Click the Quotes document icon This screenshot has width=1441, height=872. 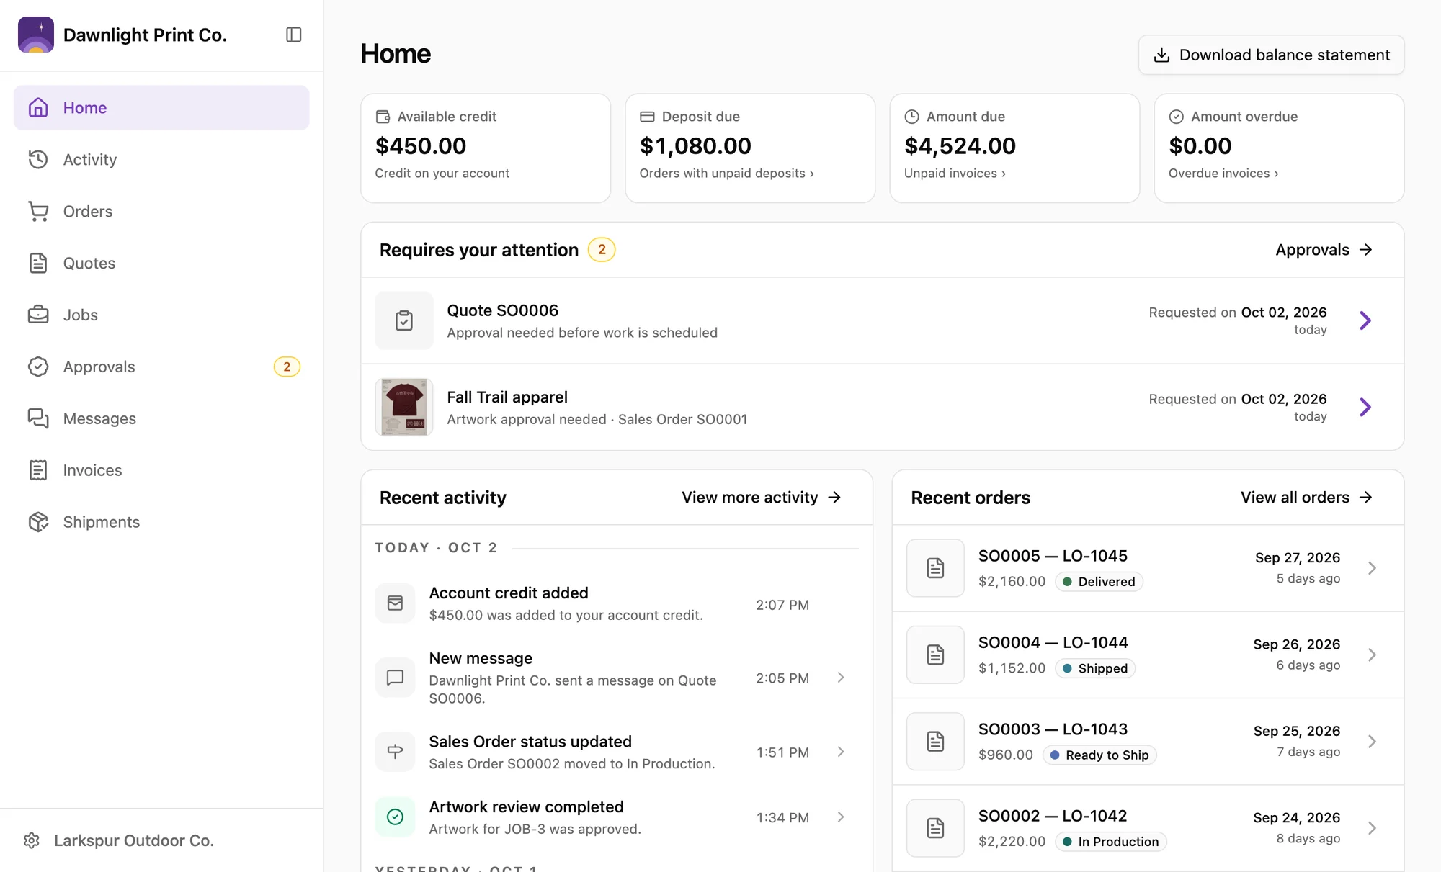tap(38, 263)
